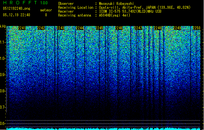This screenshot has width=204, height=130.
Task: Select the ICOM IC-575 53.7492 MHz USB text
Action: (130, 11)
